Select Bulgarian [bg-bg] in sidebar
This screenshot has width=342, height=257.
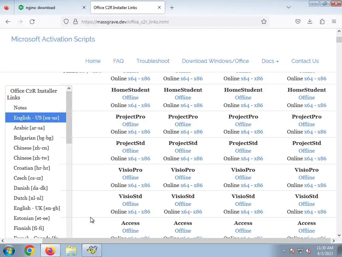(x=33, y=138)
